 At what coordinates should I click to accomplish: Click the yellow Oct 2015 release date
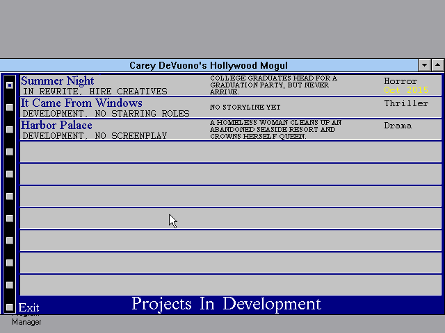pos(406,90)
